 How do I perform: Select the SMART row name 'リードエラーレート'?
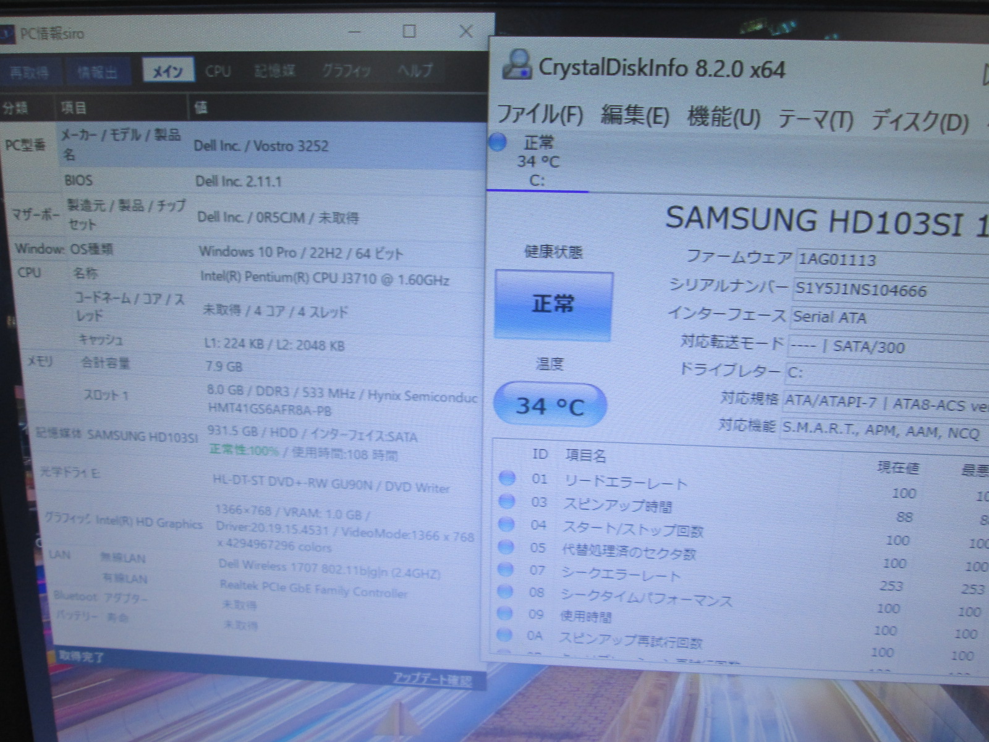point(625,482)
